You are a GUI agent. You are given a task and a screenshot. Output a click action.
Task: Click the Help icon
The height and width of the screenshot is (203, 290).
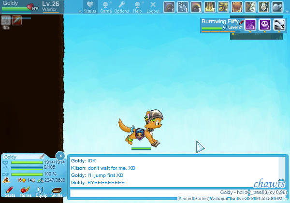[x=137, y=7]
